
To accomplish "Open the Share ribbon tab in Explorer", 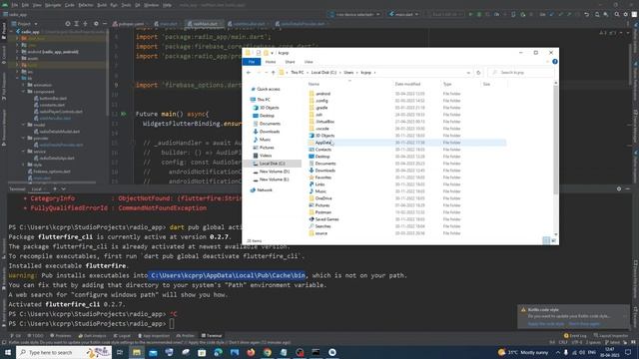I will (x=290, y=62).
